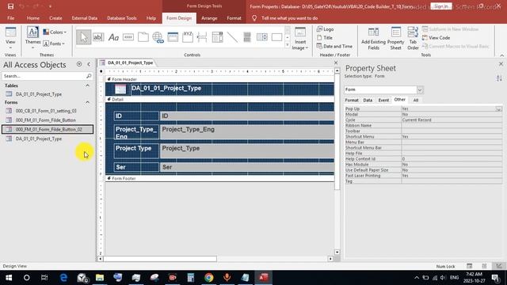Choose the Insert Page Break tool
Screen dimensions: 507x285
[202, 37]
